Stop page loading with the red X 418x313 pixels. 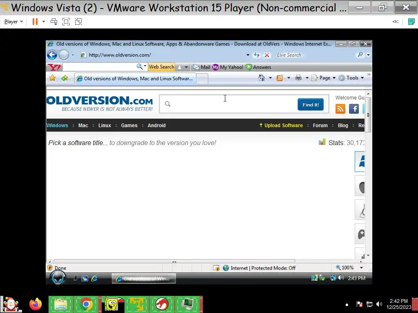(267, 55)
